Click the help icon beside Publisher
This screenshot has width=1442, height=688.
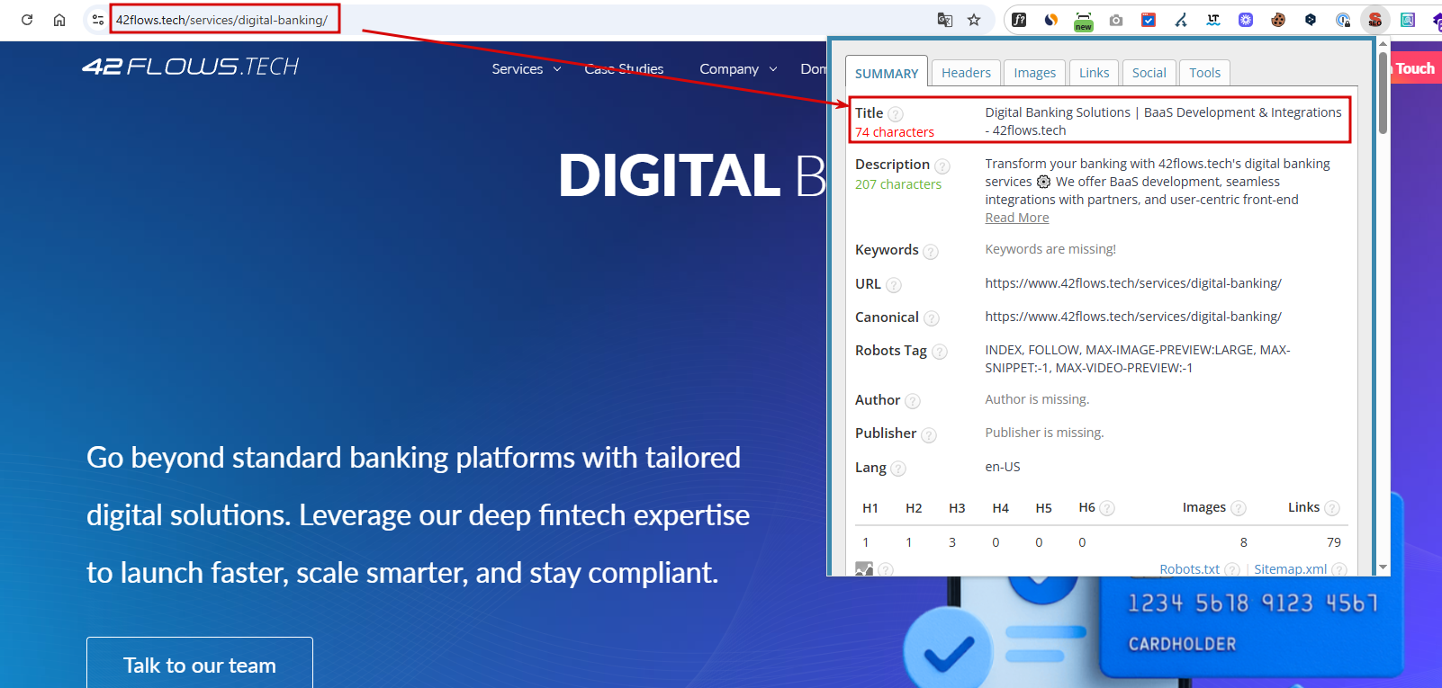coord(929,435)
